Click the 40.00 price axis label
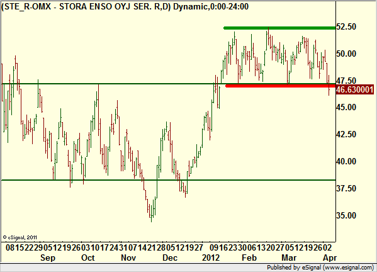 click(346, 161)
